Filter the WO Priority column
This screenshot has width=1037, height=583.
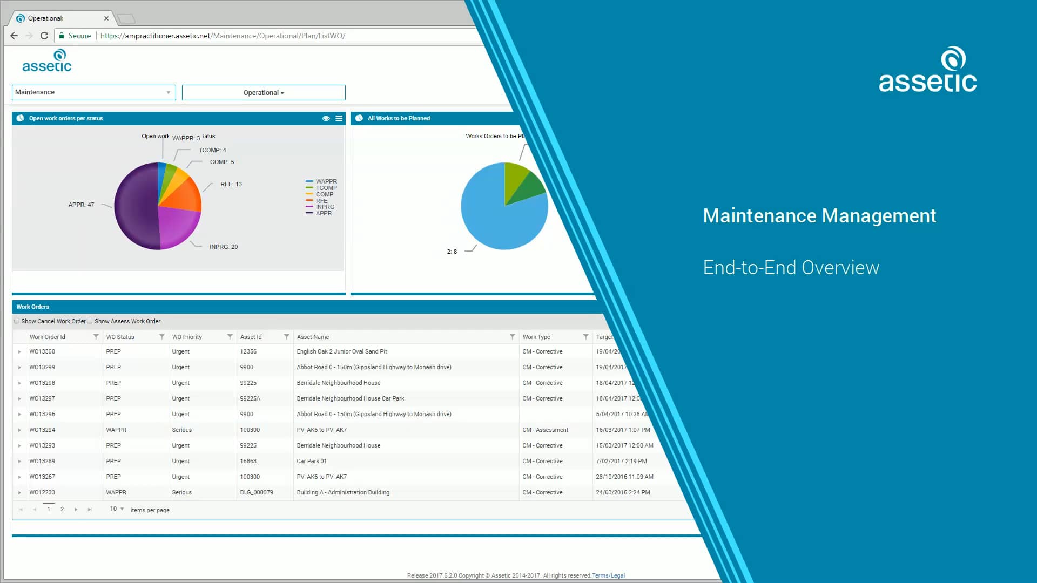pos(231,336)
